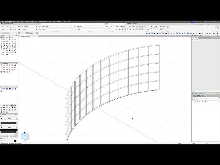
Task: Select the Line tool
Action: point(12,40)
